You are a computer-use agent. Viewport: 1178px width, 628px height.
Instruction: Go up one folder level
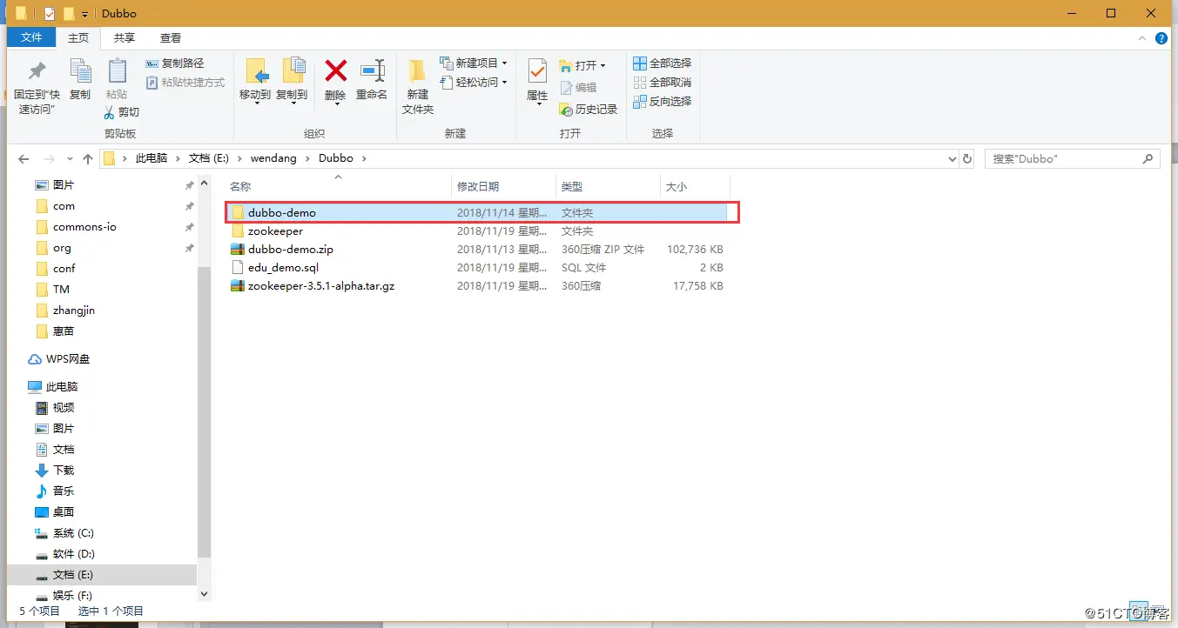click(87, 159)
